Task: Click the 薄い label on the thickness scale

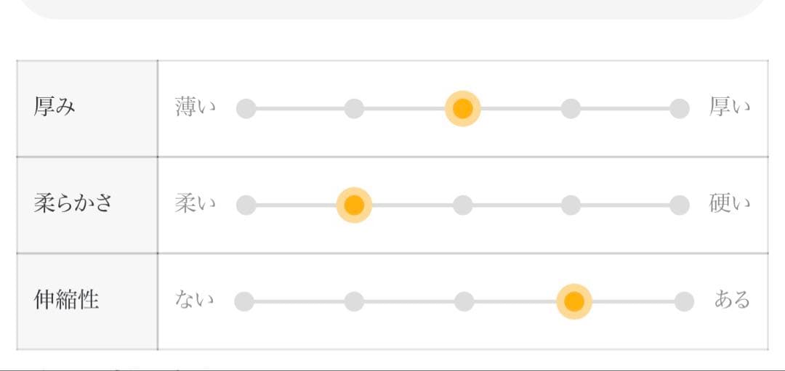Action: click(195, 107)
